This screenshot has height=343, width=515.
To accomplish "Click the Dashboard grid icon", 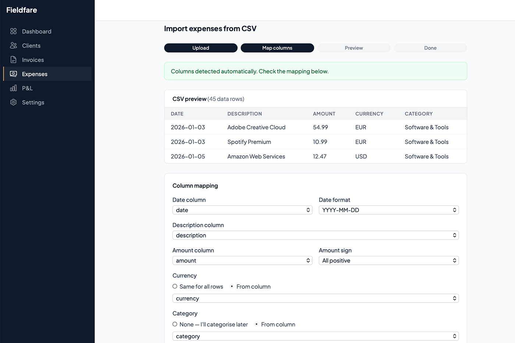I will pyautogui.click(x=14, y=31).
